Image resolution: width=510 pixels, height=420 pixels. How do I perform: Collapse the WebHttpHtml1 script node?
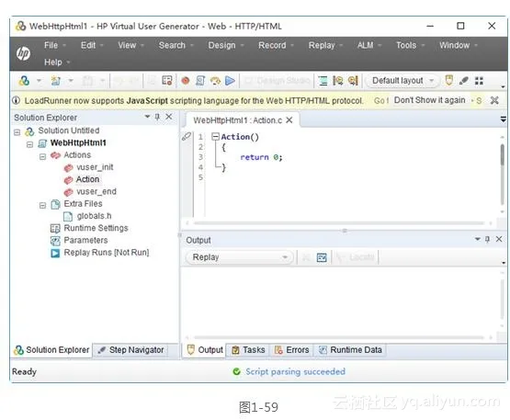(x=29, y=144)
